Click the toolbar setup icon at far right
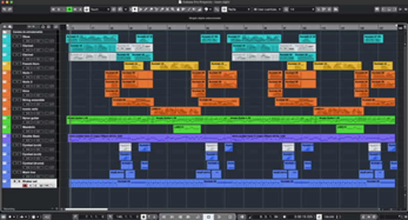This screenshot has width=408, height=220. click(405, 9)
